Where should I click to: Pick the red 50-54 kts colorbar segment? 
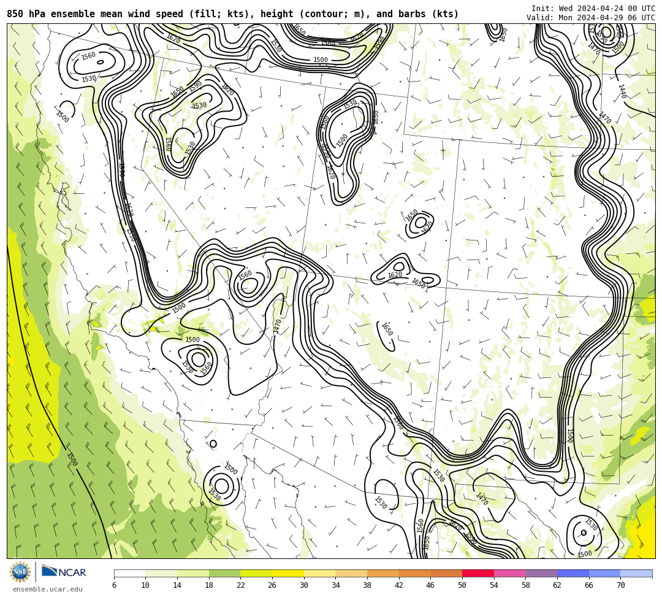click(478, 573)
